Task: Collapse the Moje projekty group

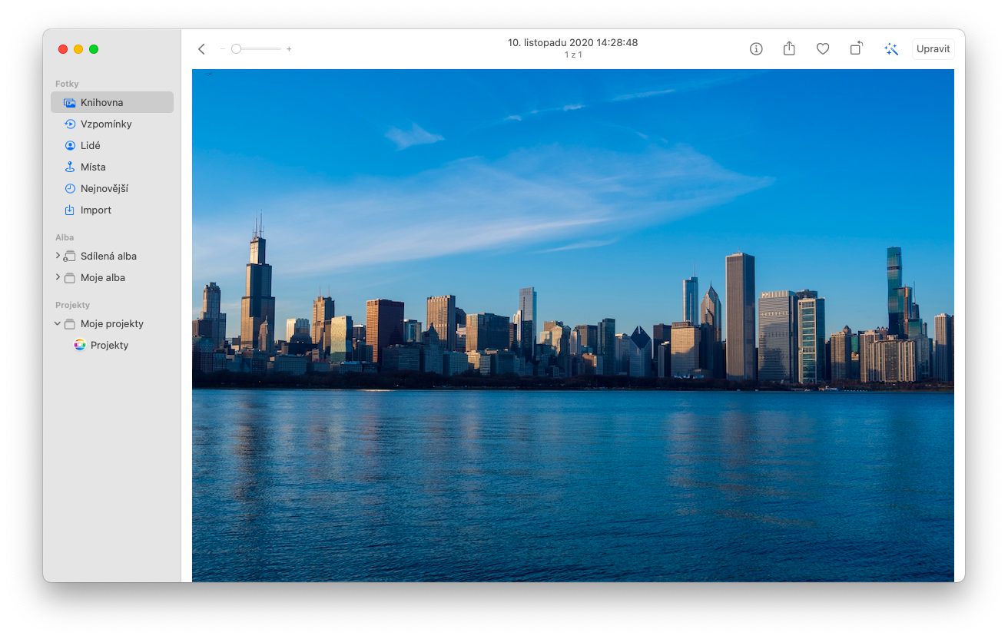Action: [58, 323]
